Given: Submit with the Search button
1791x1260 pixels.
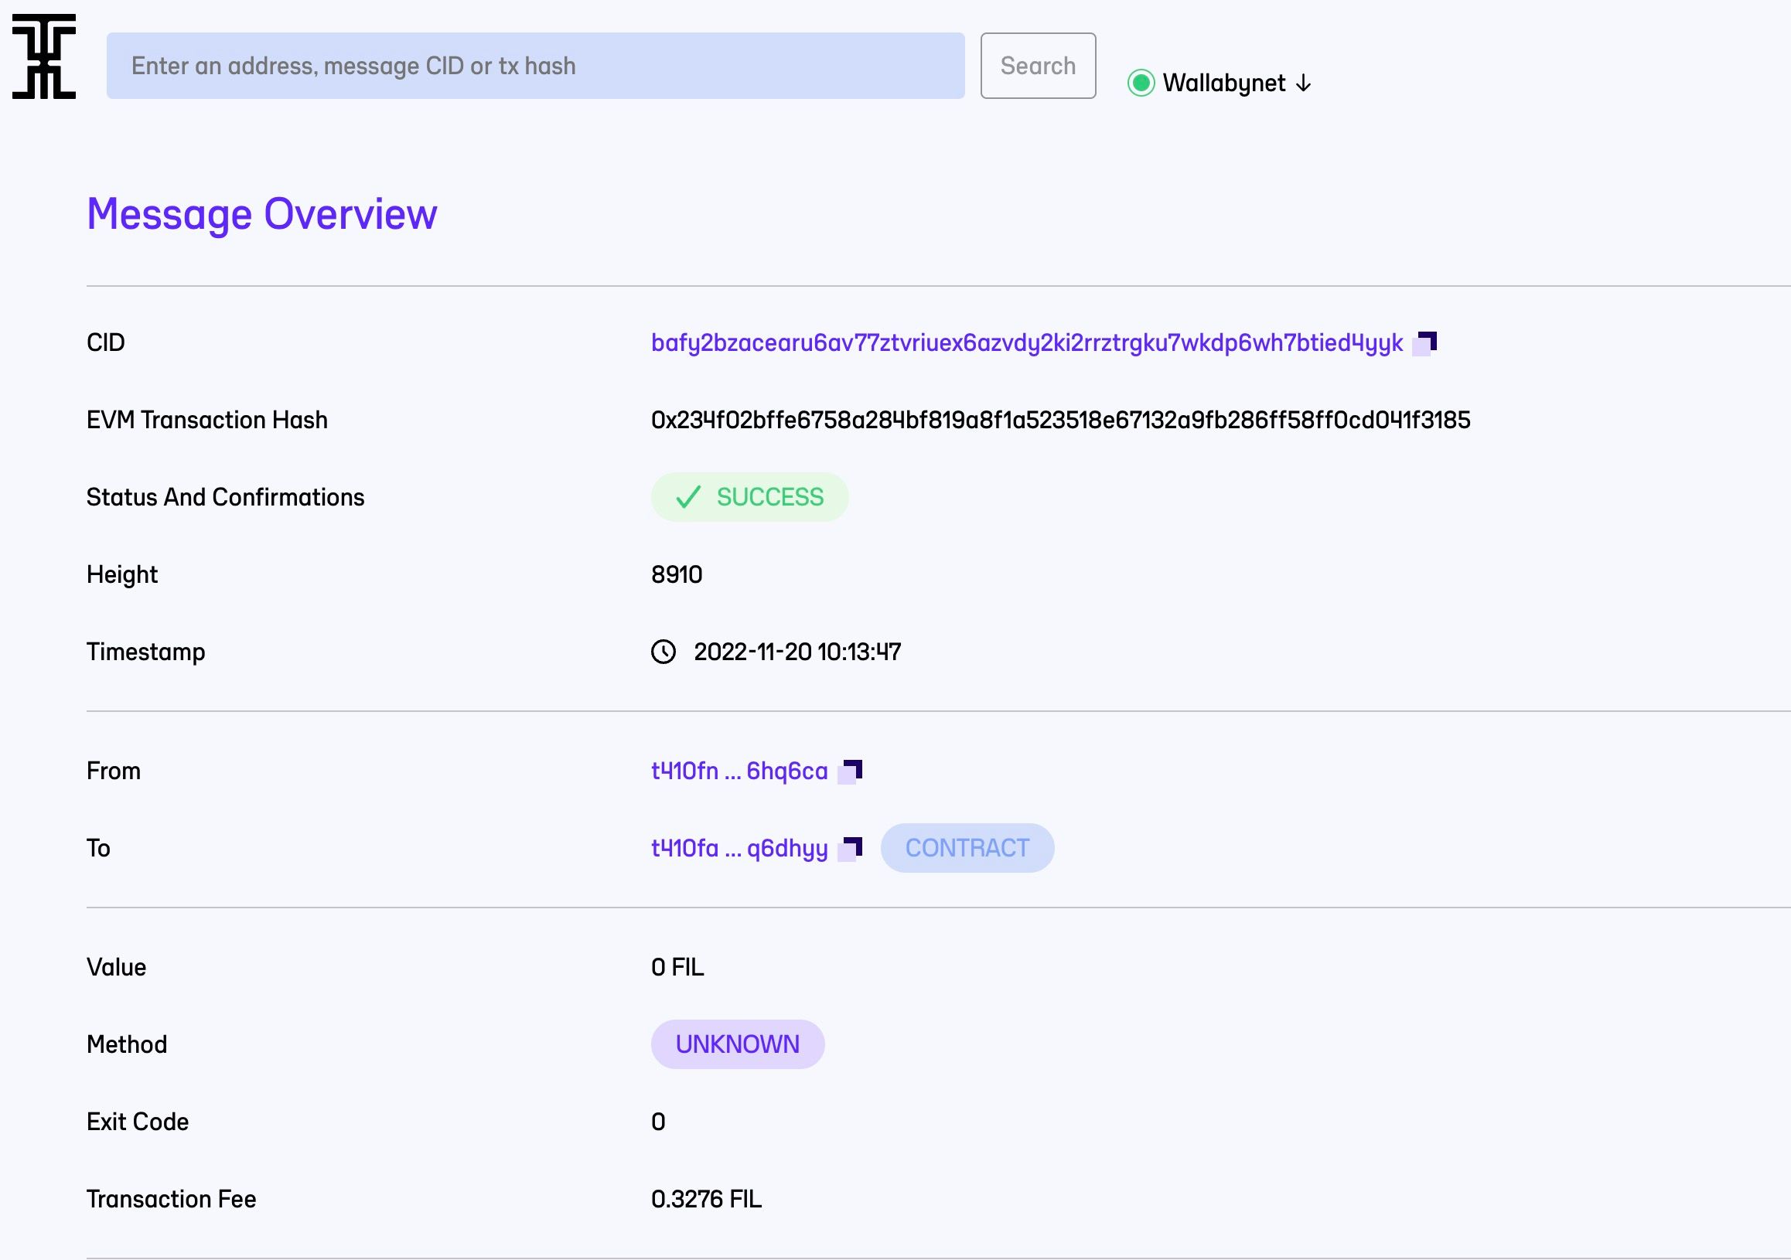Looking at the screenshot, I should click(x=1038, y=66).
